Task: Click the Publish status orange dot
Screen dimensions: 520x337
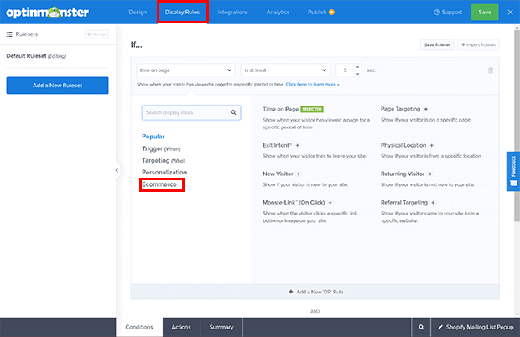Action: click(x=331, y=13)
